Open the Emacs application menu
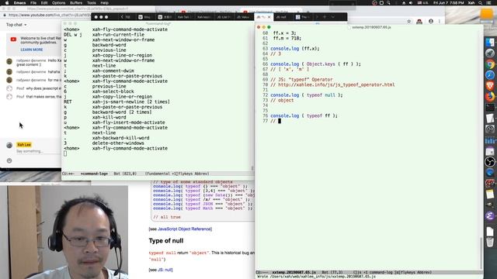Image resolution: width=497 pixels, height=279 pixels. tap(19, 3)
